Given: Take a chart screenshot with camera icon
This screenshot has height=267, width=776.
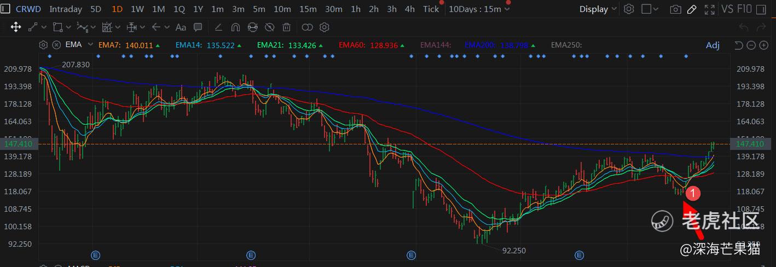Looking at the screenshot, I should pos(676,9).
